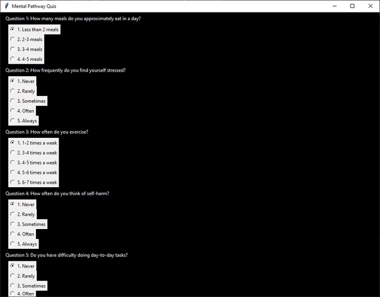The width and height of the screenshot is (380, 297).
Task: Select 'Never' under Question 2 stress
Action: [x=22, y=81]
